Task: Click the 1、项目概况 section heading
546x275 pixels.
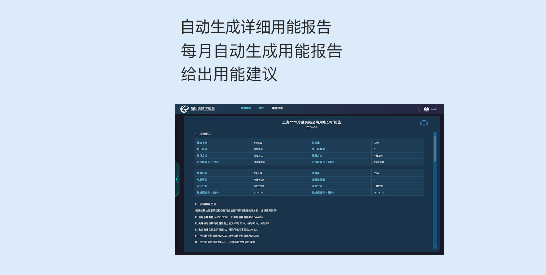Action: pyautogui.click(x=203, y=134)
